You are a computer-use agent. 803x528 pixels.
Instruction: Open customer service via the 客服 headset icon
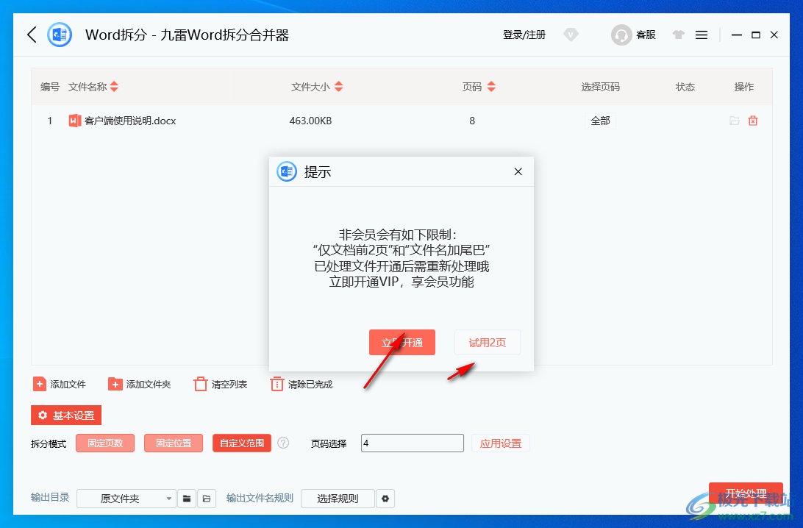(x=621, y=35)
